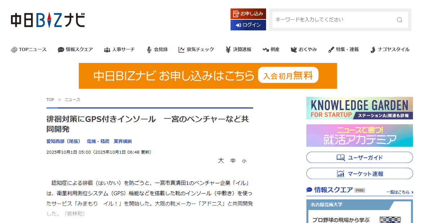The height and width of the screenshot is (223, 432).
Task: Open the 会見録 menu item
Action: click(x=157, y=50)
